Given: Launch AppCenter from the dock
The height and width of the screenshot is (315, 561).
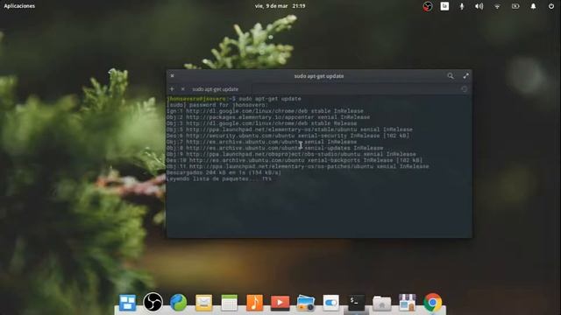Looking at the screenshot, I should [x=407, y=303].
